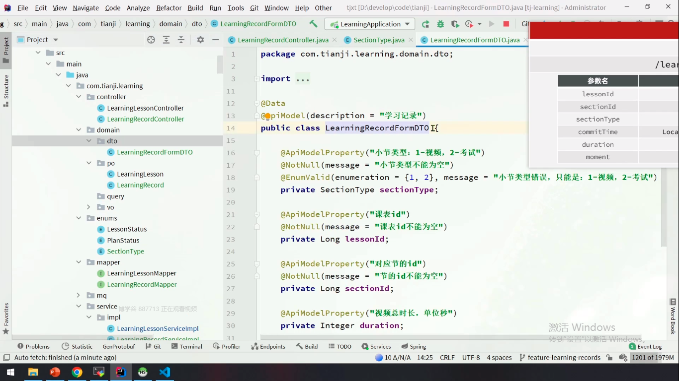
Task: Click the memory usage indicator 1201 of 1979M
Action: pyautogui.click(x=653, y=357)
